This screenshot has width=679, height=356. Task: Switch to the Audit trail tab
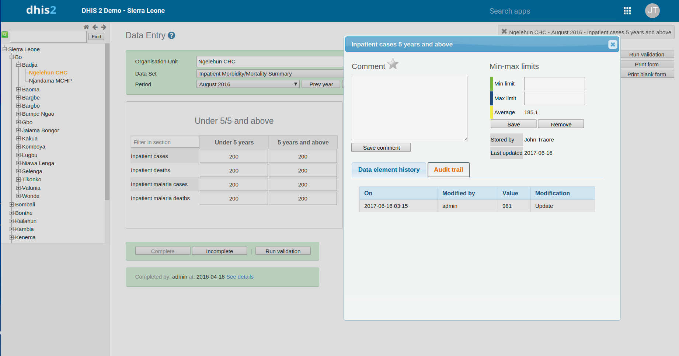click(x=448, y=170)
